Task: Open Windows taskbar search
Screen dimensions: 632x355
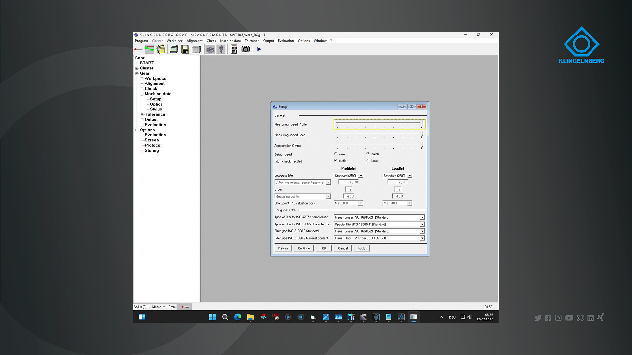Action: point(225,317)
